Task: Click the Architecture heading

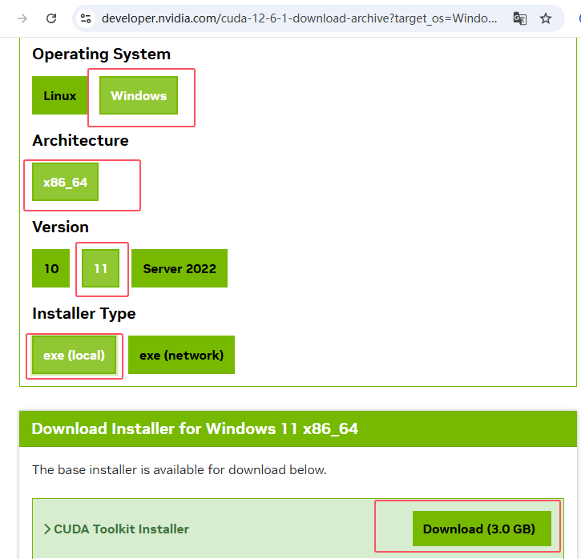Action: pyautogui.click(x=80, y=141)
